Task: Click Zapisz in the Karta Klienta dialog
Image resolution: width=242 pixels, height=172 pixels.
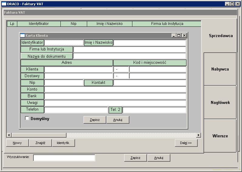Action: [95, 120]
